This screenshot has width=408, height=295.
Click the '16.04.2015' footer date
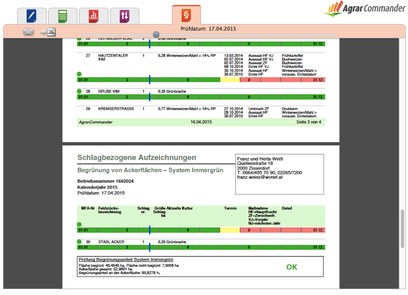point(201,122)
